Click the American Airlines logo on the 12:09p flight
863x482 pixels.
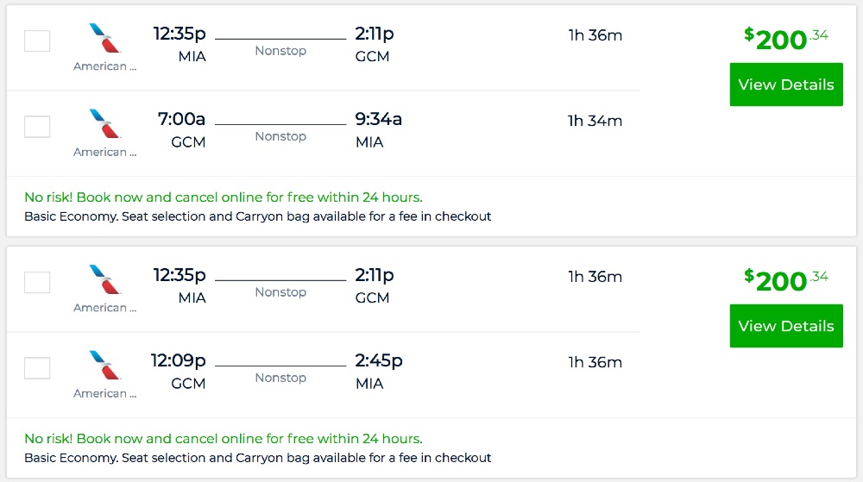pos(105,365)
